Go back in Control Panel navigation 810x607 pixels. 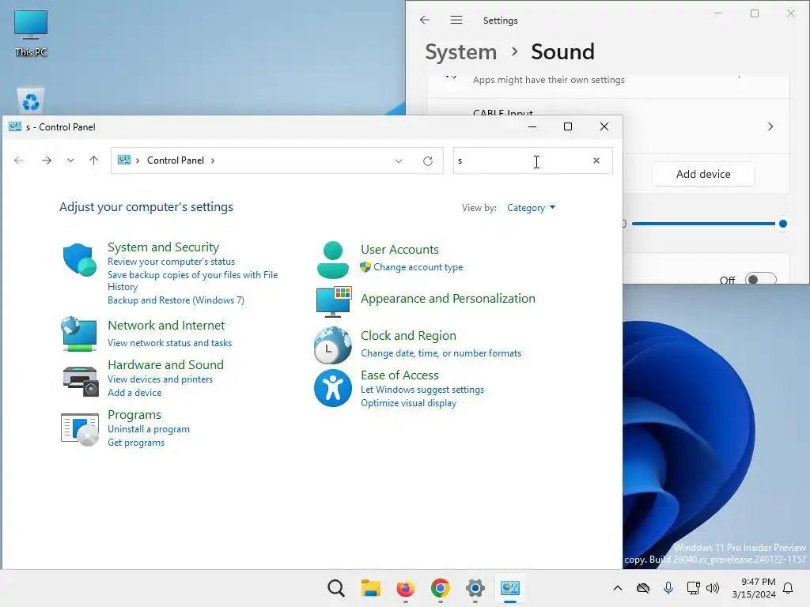pos(19,160)
